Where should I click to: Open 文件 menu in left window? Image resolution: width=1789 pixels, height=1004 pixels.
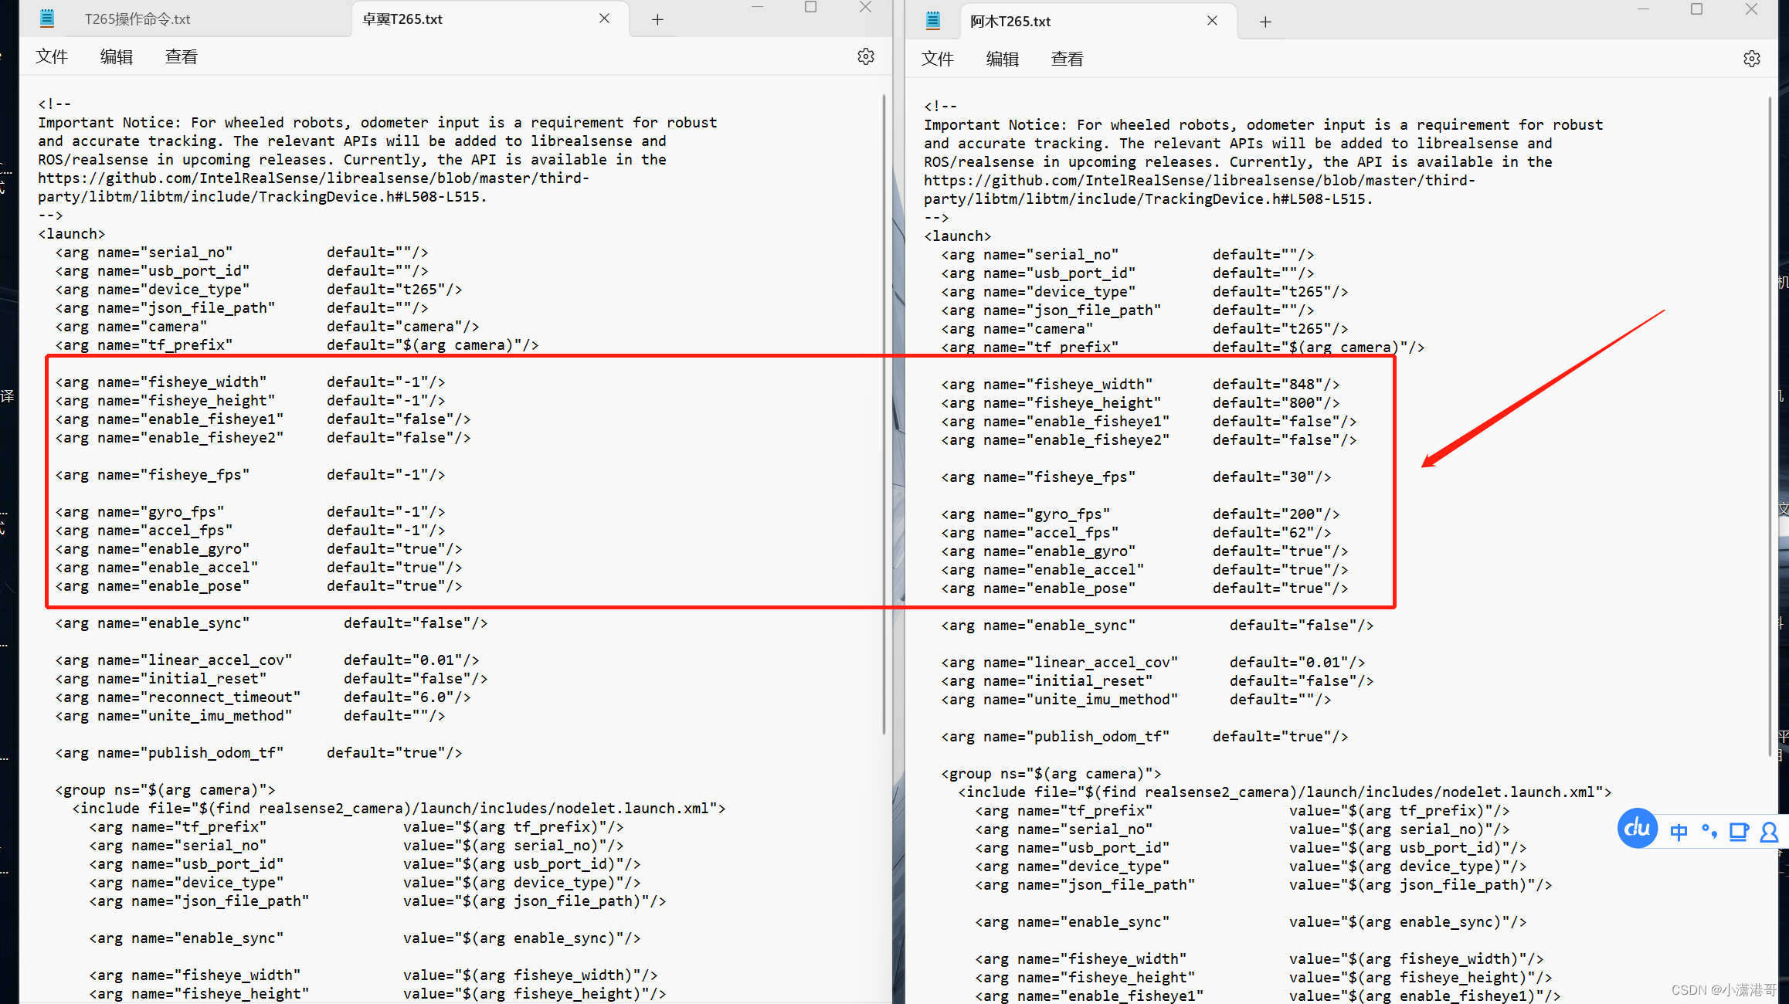point(52,56)
